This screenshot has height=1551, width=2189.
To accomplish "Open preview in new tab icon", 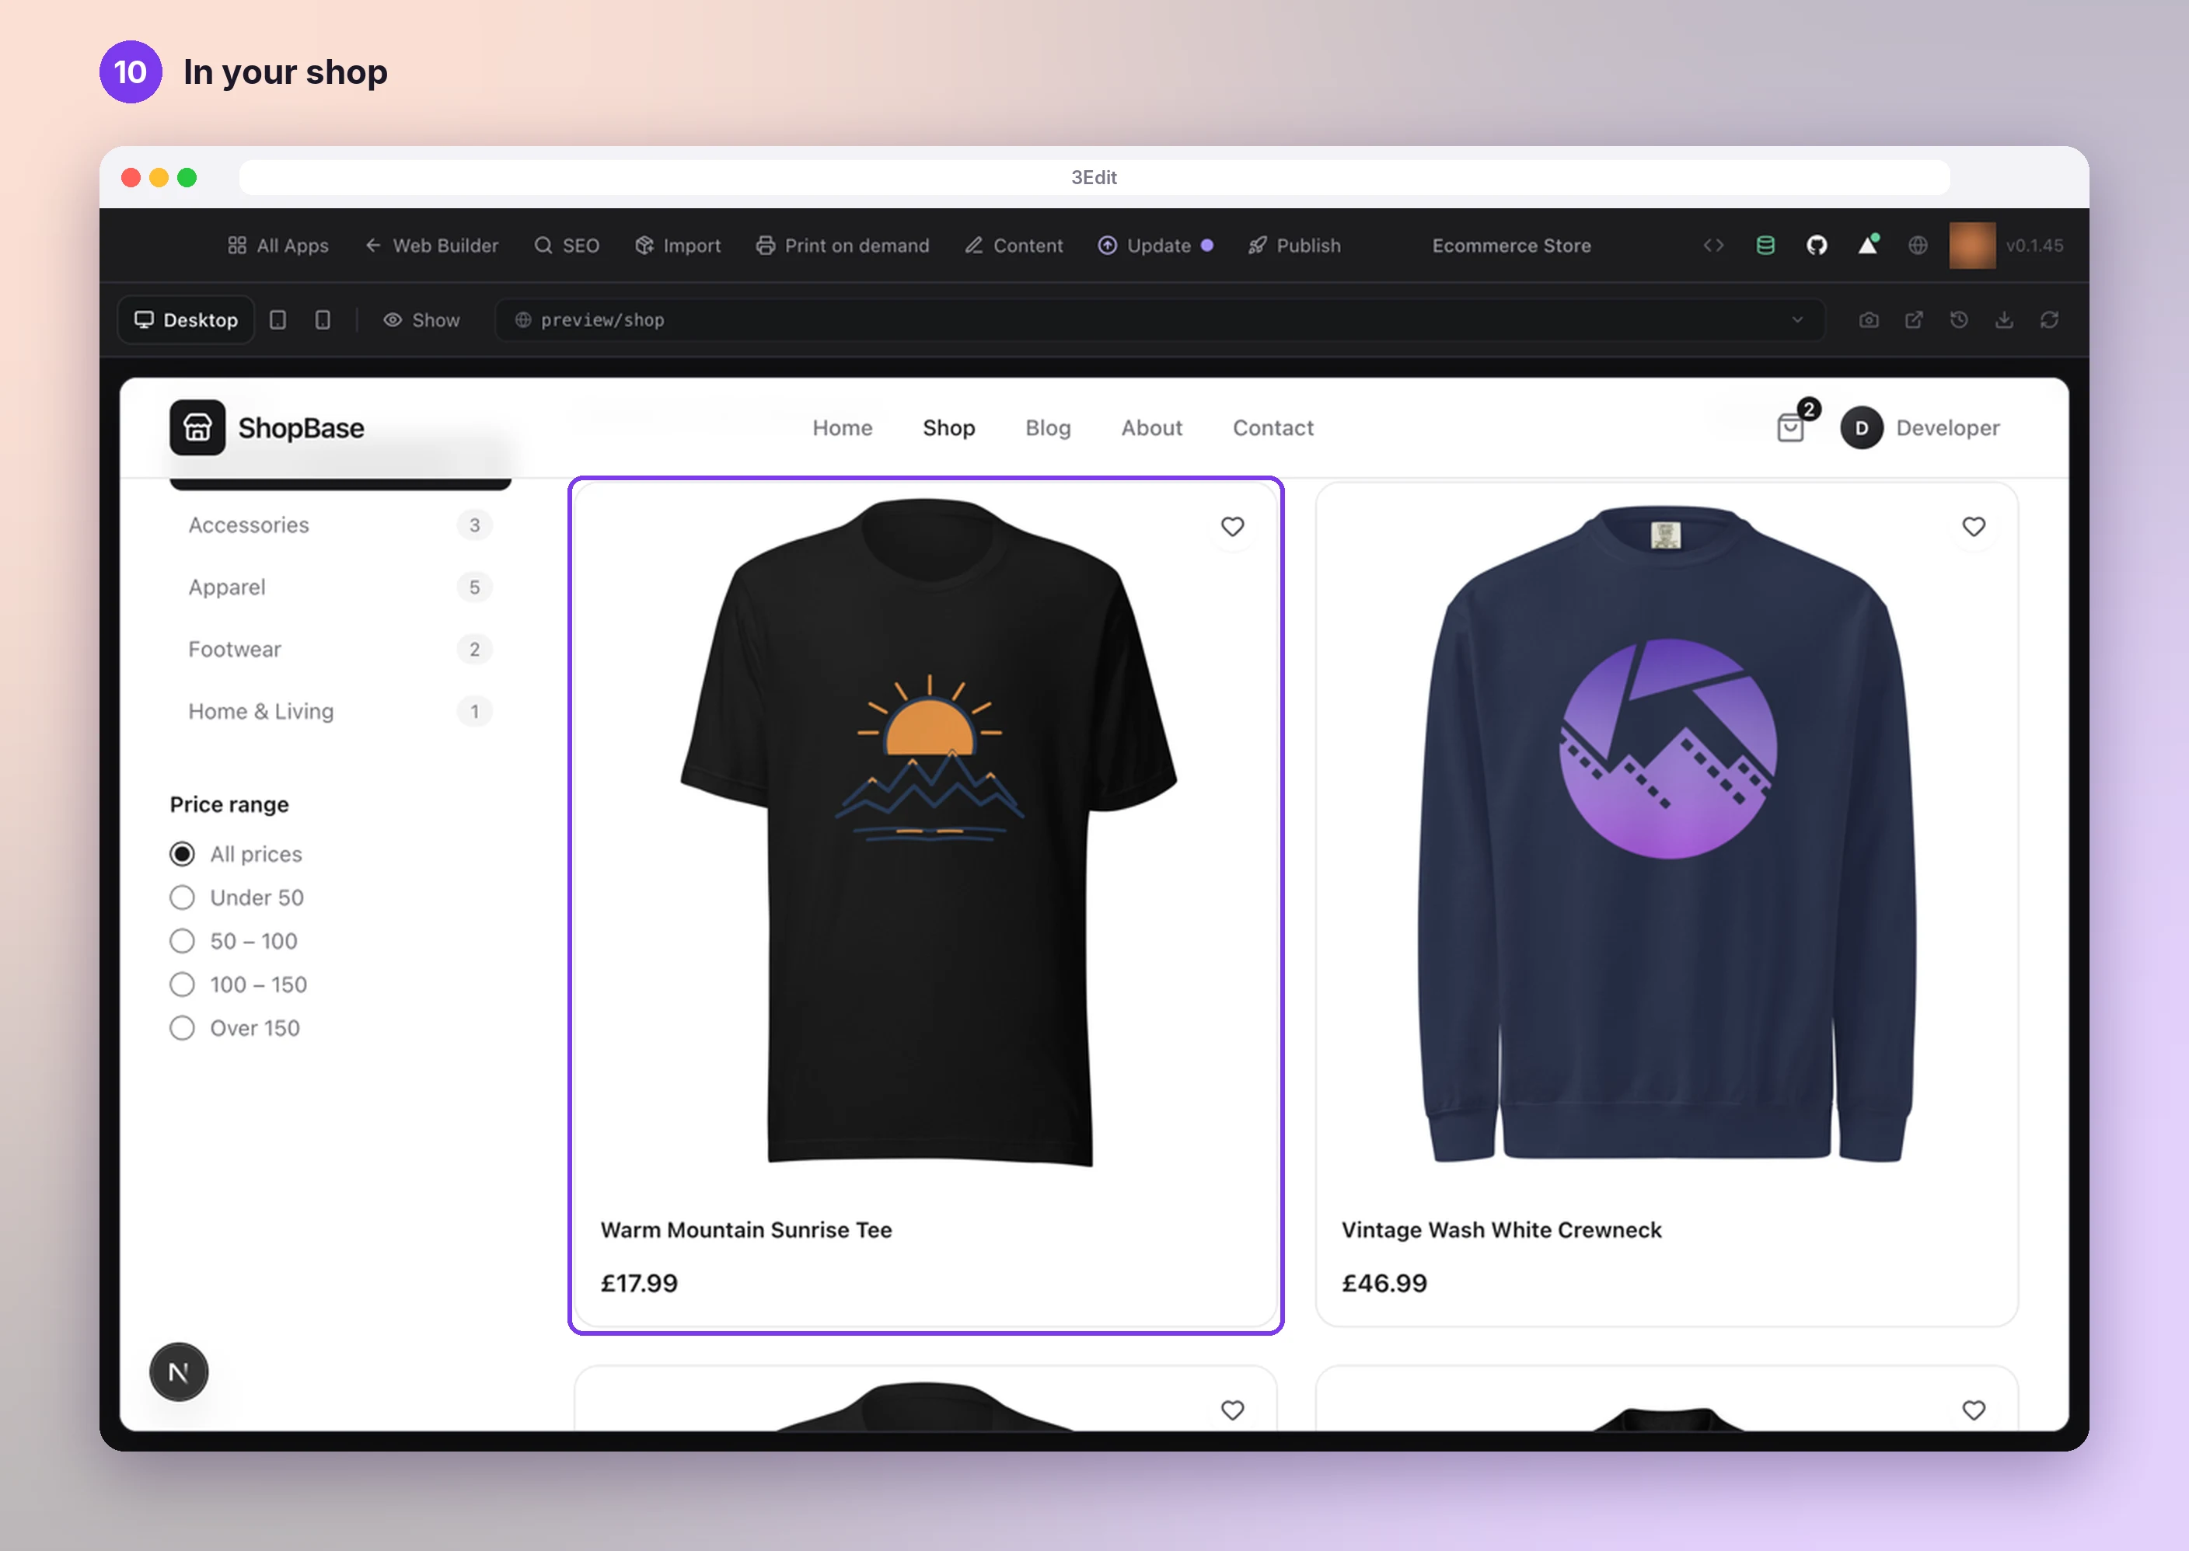I will click(x=1914, y=320).
